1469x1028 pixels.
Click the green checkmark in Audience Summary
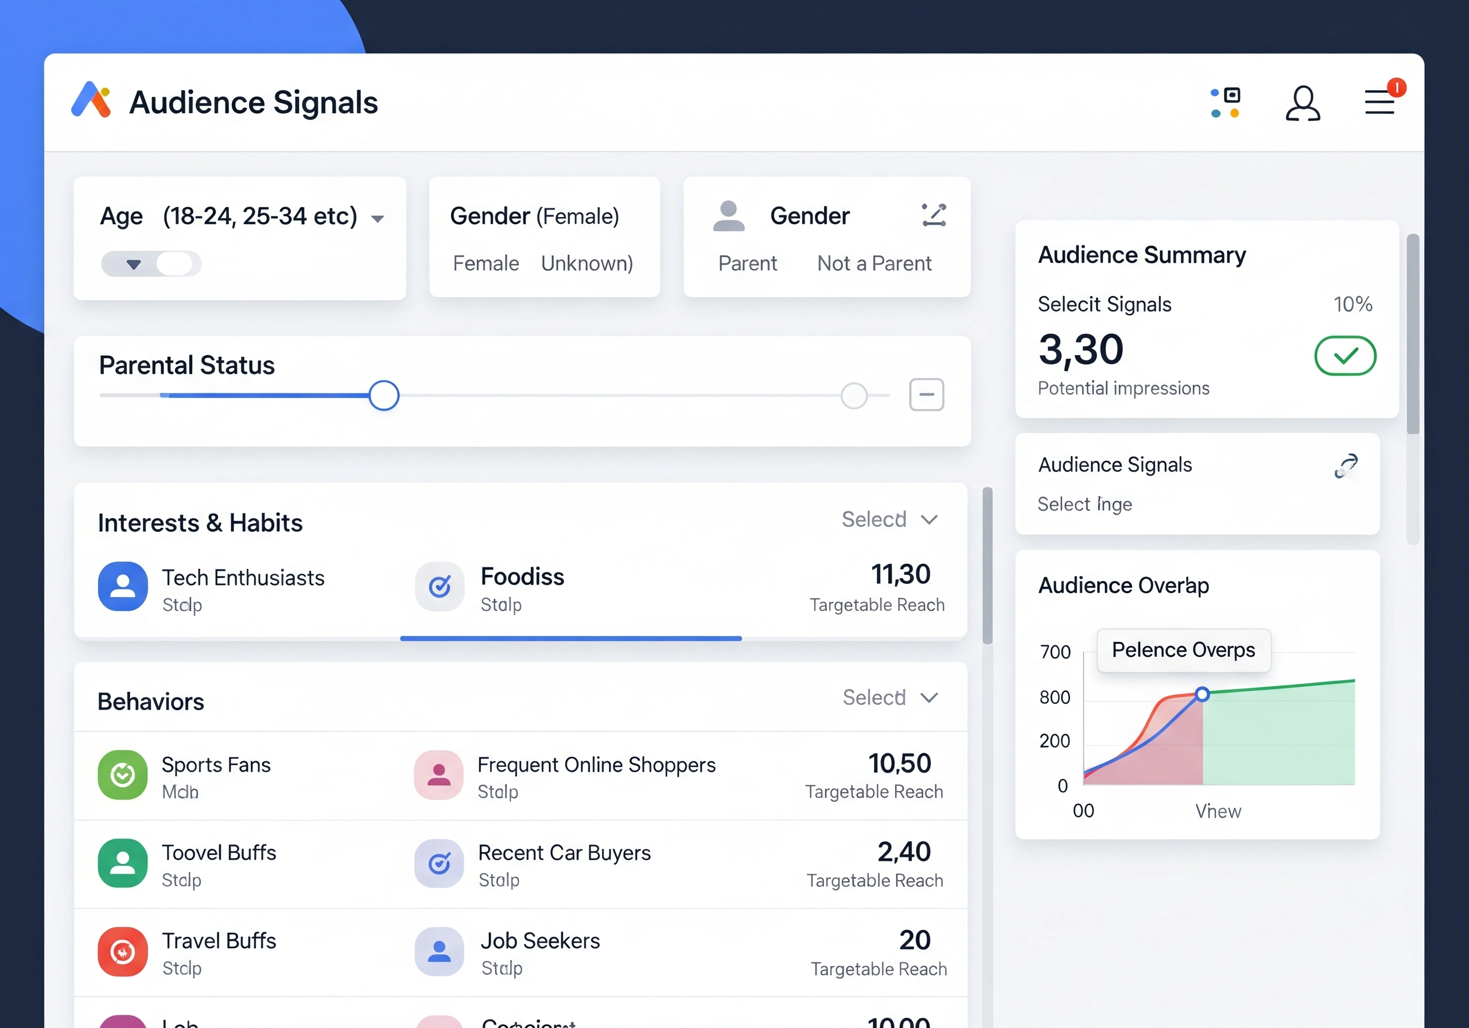coord(1345,356)
